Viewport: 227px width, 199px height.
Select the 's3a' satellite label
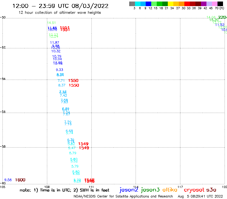211,190
